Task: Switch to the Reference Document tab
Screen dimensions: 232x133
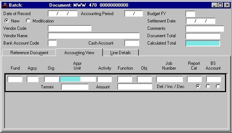Action: click(29, 53)
